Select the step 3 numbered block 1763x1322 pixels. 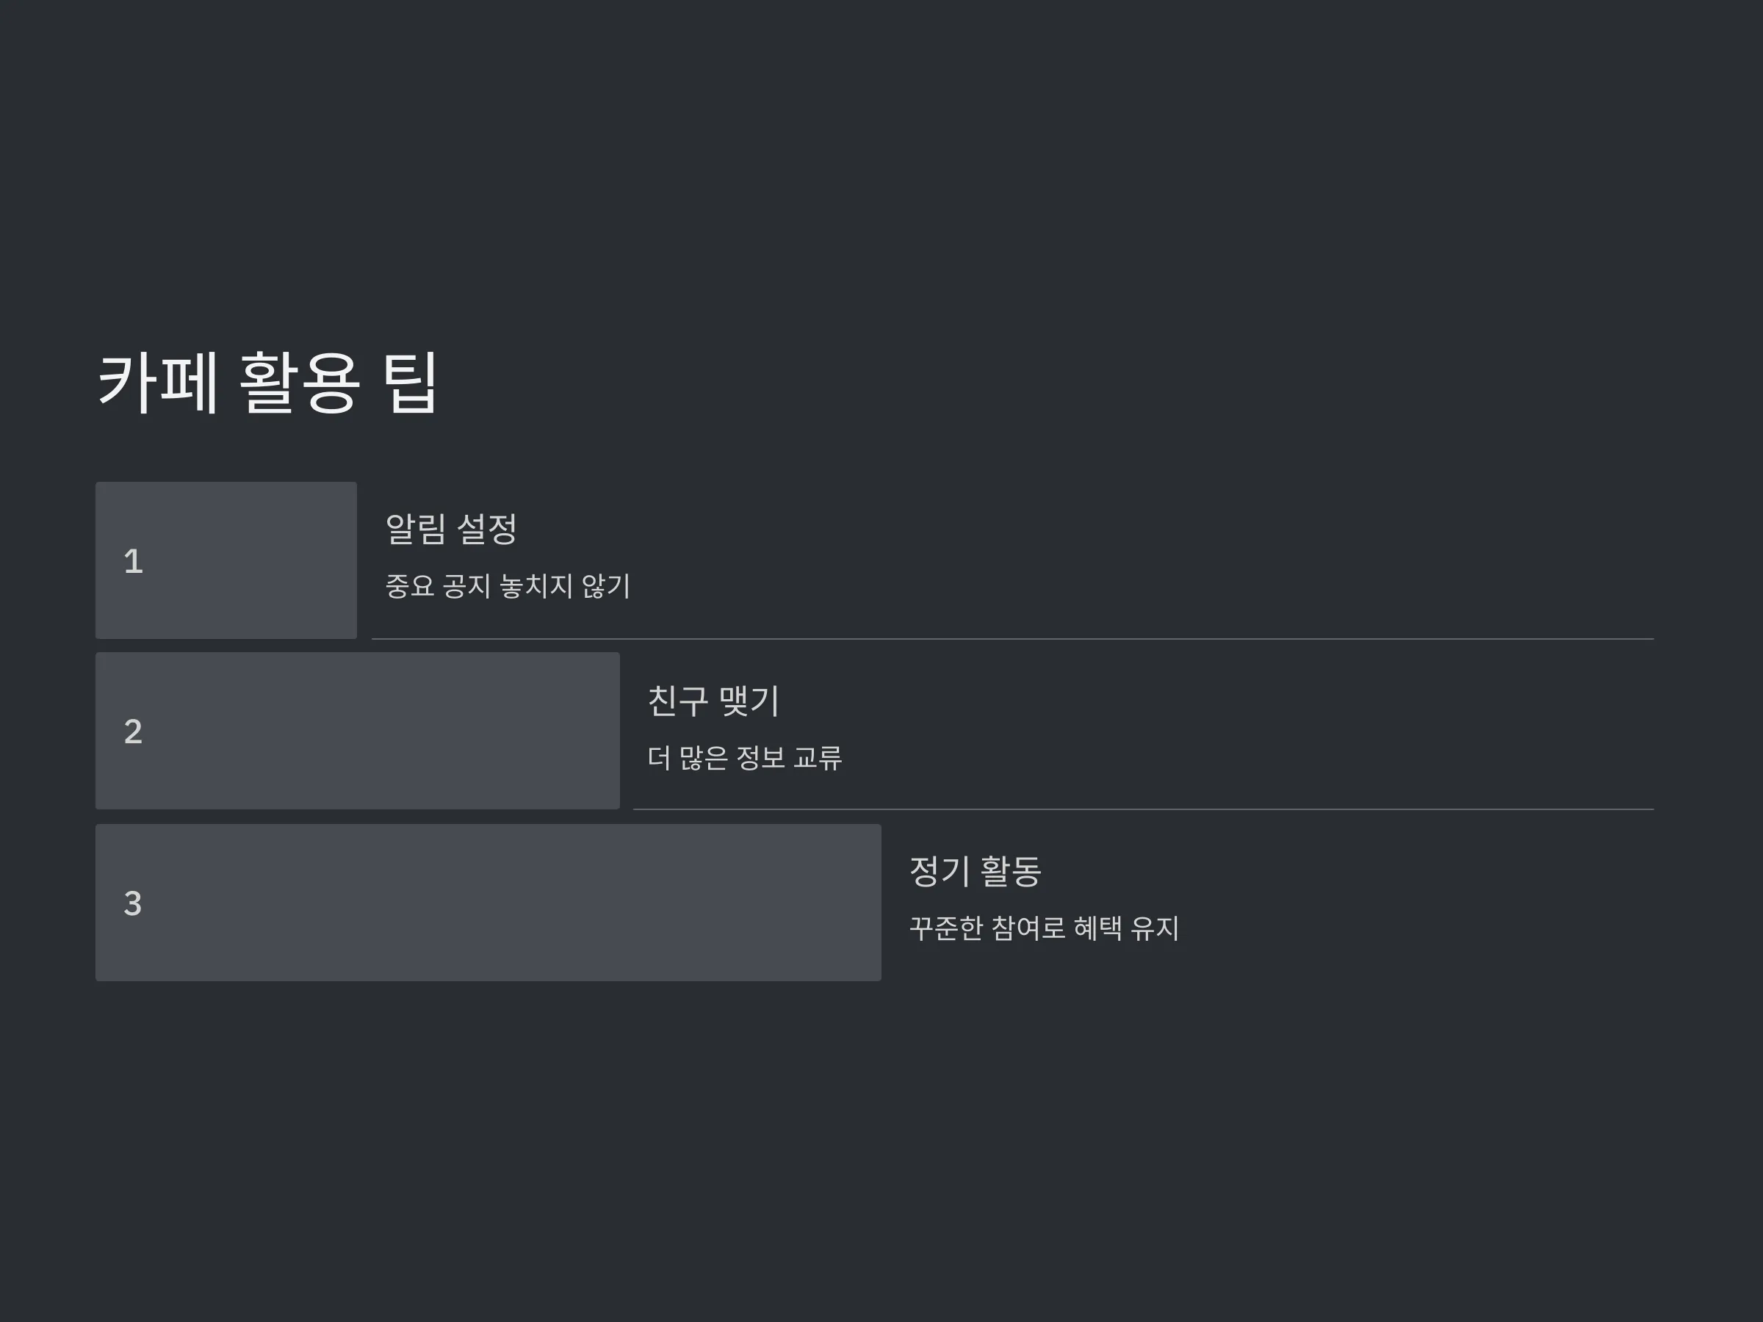488,902
